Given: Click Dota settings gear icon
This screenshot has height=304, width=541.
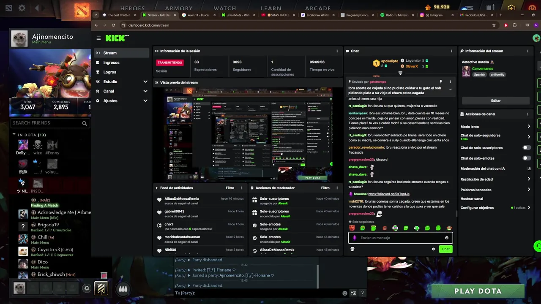Looking at the screenshot, I should pyautogui.click(x=22, y=8).
